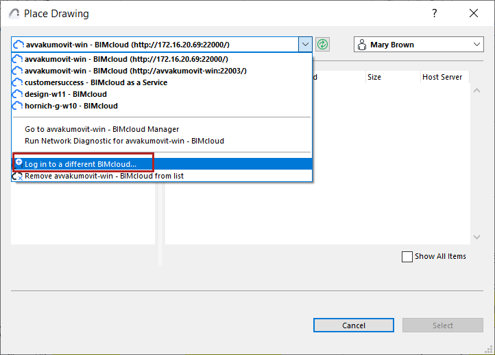495x355 pixels.
Task: Enable the Show All Items checkbox
Action: (x=407, y=257)
